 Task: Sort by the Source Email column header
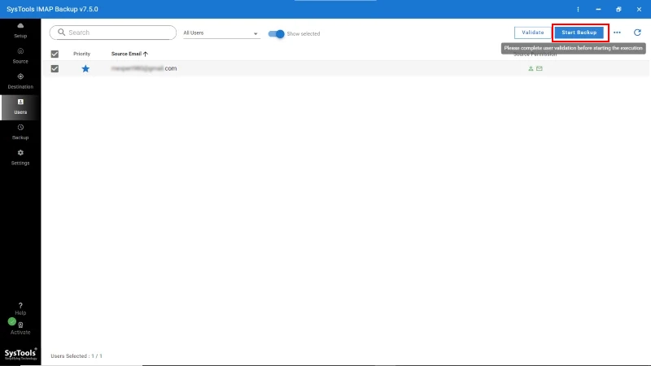[x=126, y=54]
